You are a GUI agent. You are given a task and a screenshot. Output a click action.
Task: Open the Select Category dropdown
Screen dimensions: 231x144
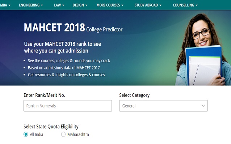click(163, 106)
